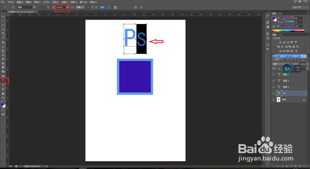310x169 pixels.
Task: Align text right
Action: pos(96,7)
